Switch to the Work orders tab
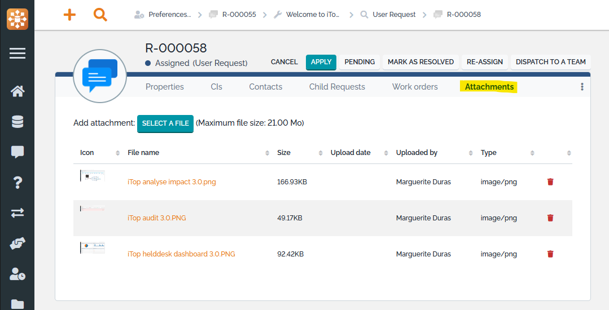This screenshot has width=609, height=310. tap(415, 87)
